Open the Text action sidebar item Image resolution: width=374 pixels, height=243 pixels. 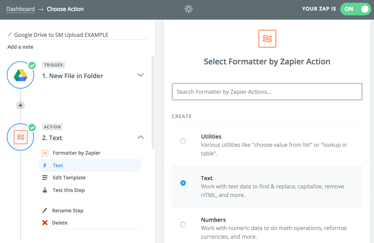[90, 165]
